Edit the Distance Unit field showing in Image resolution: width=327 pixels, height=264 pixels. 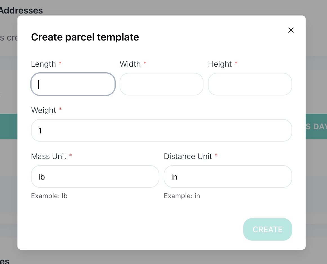(228, 177)
